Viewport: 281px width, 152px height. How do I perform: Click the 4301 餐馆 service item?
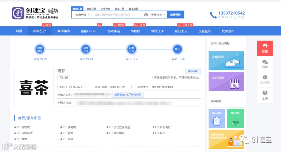[21, 139]
